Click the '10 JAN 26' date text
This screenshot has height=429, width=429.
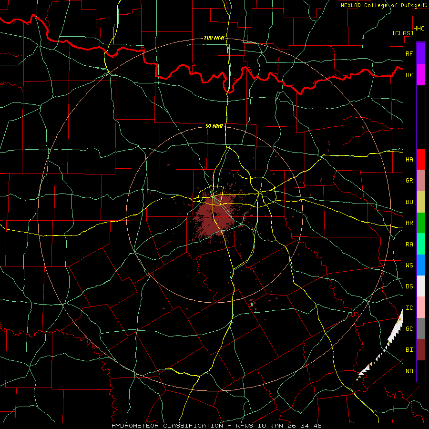(x=277, y=426)
